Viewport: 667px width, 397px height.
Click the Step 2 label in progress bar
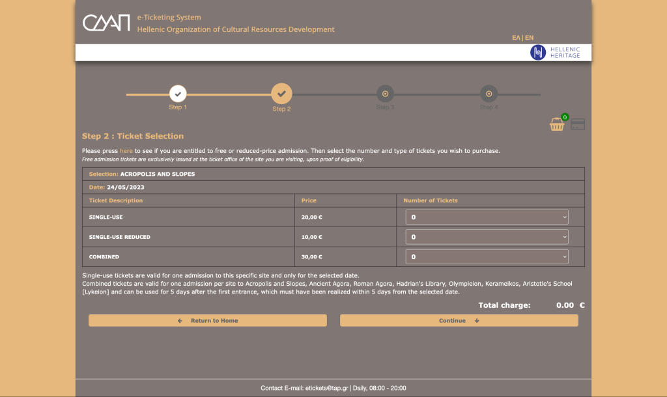281,109
